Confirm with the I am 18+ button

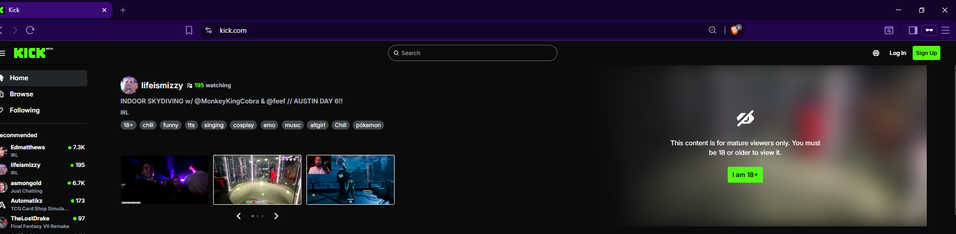745,175
